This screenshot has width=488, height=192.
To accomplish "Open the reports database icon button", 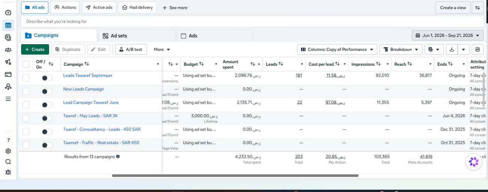I will (x=434, y=49).
